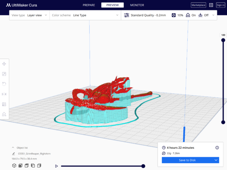Click the Sign in button
The height and width of the screenshot is (170, 227).
[x=221, y=5]
